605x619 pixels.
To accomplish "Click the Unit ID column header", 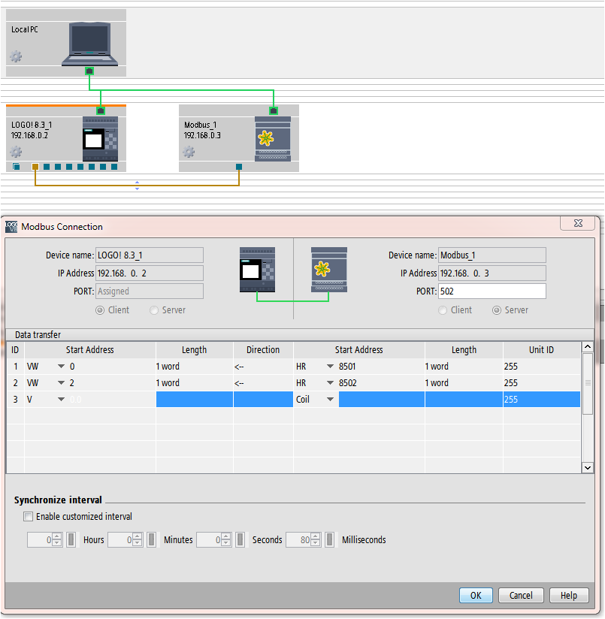I will coord(540,350).
